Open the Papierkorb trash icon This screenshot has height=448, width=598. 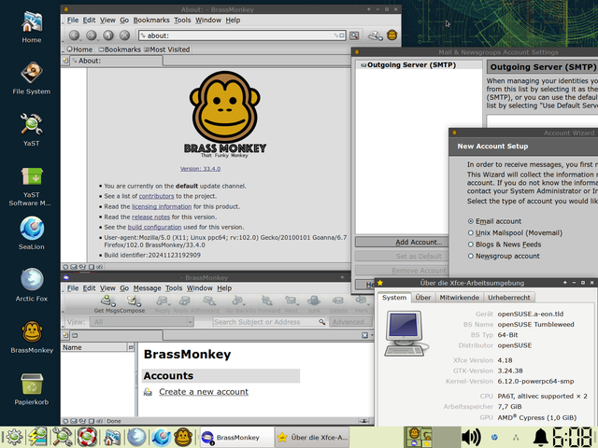point(32,388)
